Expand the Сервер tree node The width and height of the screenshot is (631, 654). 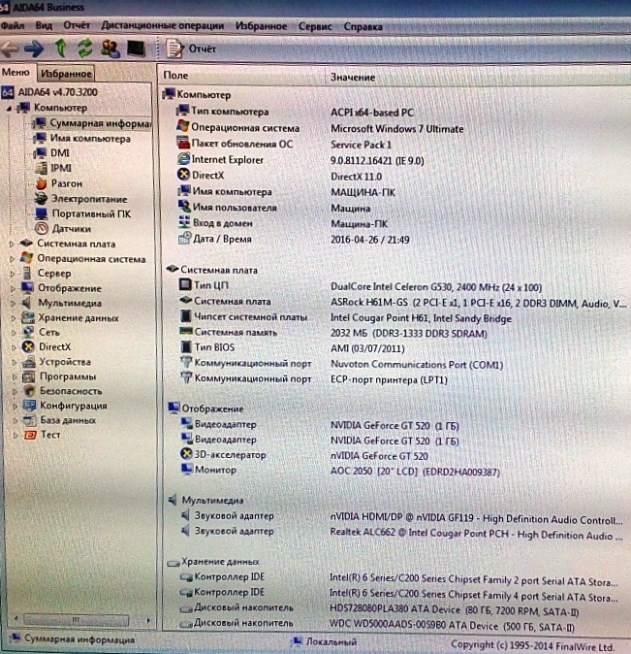click(13, 274)
